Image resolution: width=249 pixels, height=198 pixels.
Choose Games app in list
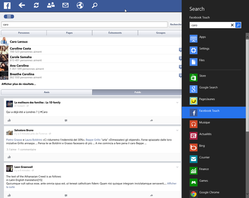(x=214, y=182)
